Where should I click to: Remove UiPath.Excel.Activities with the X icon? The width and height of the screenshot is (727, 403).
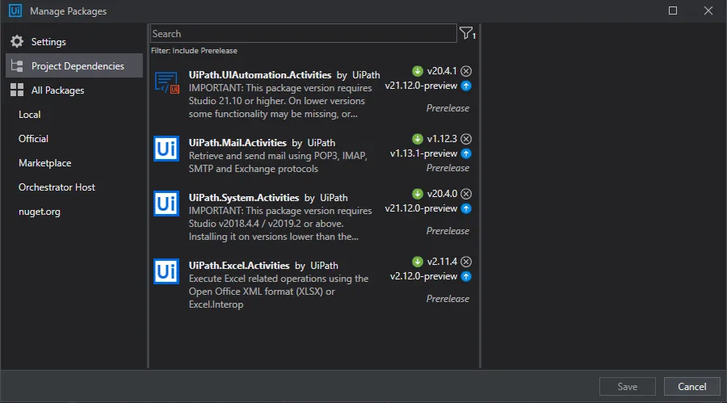466,262
